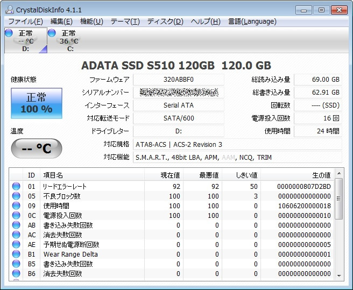This screenshot has height=290, width=353.
Task: Click the 24 時間 power-on hours field
Action: coord(318,131)
